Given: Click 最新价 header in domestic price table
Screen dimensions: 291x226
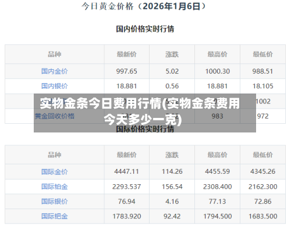Looking at the screenshot, I should click(x=127, y=54).
